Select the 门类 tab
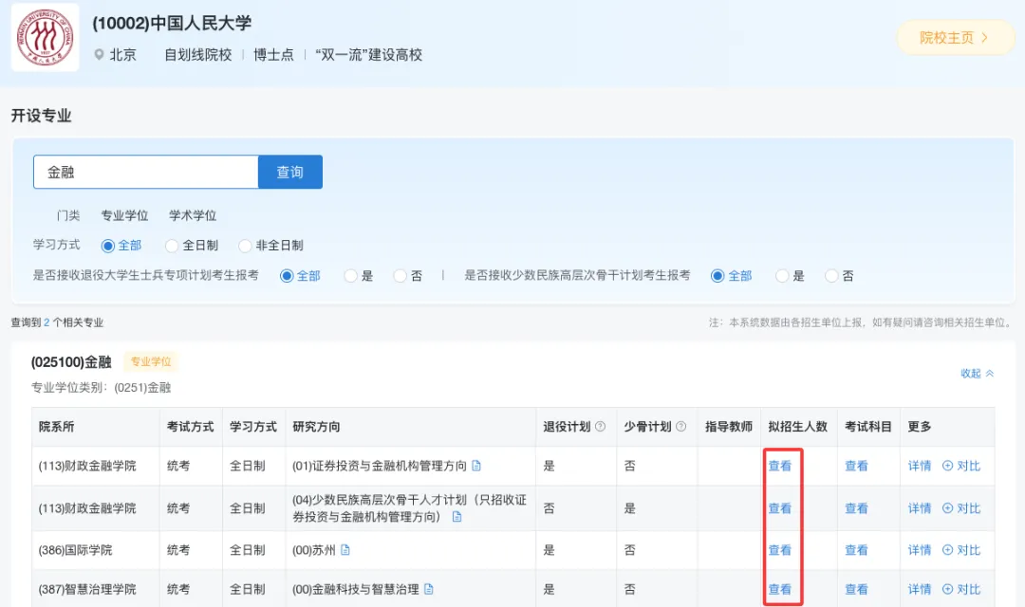This screenshot has height=607, width=1025. (68, 215)
